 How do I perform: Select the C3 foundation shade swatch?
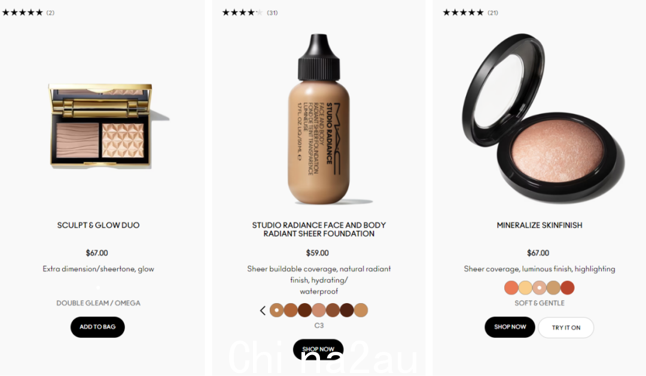point(276,310)
